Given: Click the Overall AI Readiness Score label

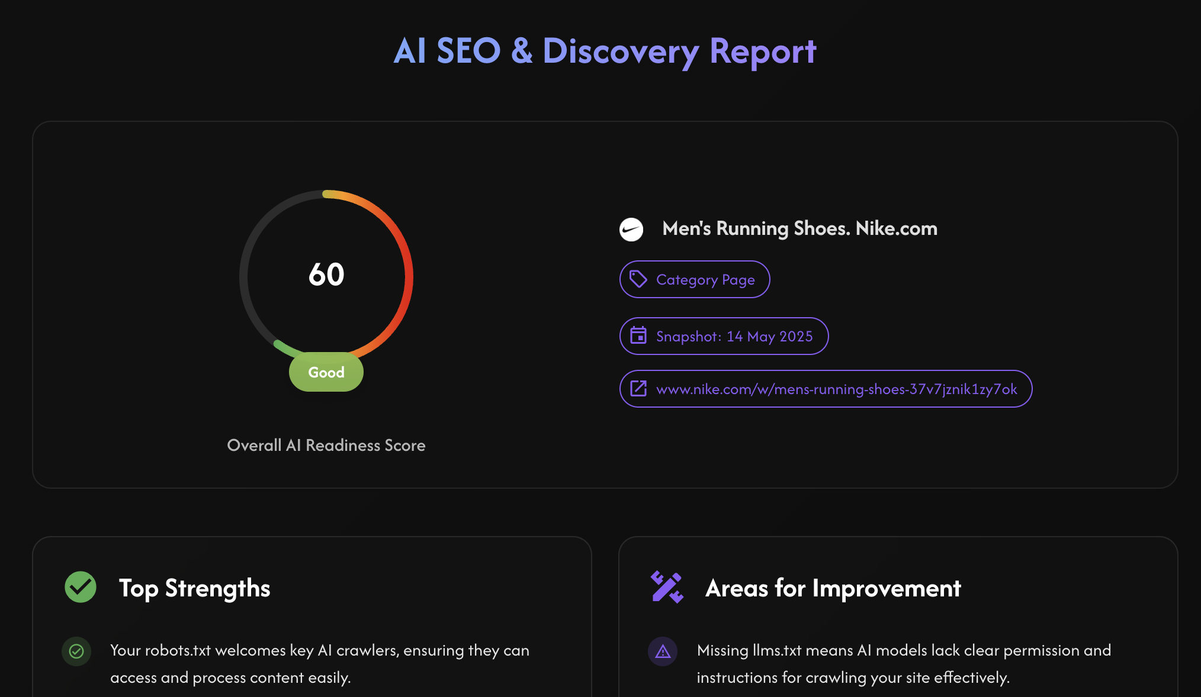Looking at the screenshot, I should coord(326,445).
